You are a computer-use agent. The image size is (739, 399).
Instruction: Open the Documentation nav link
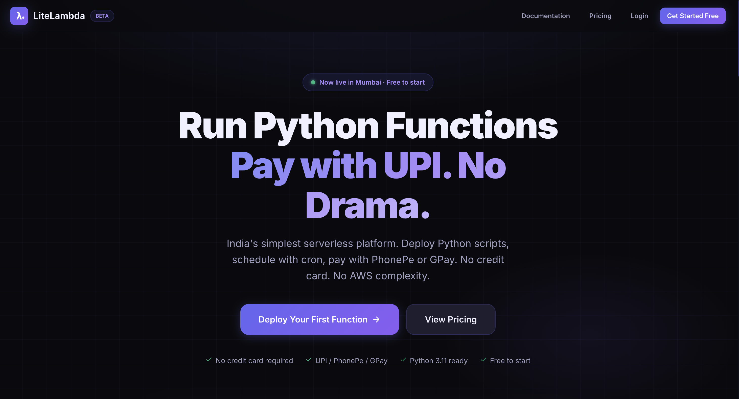click(545, 16)
